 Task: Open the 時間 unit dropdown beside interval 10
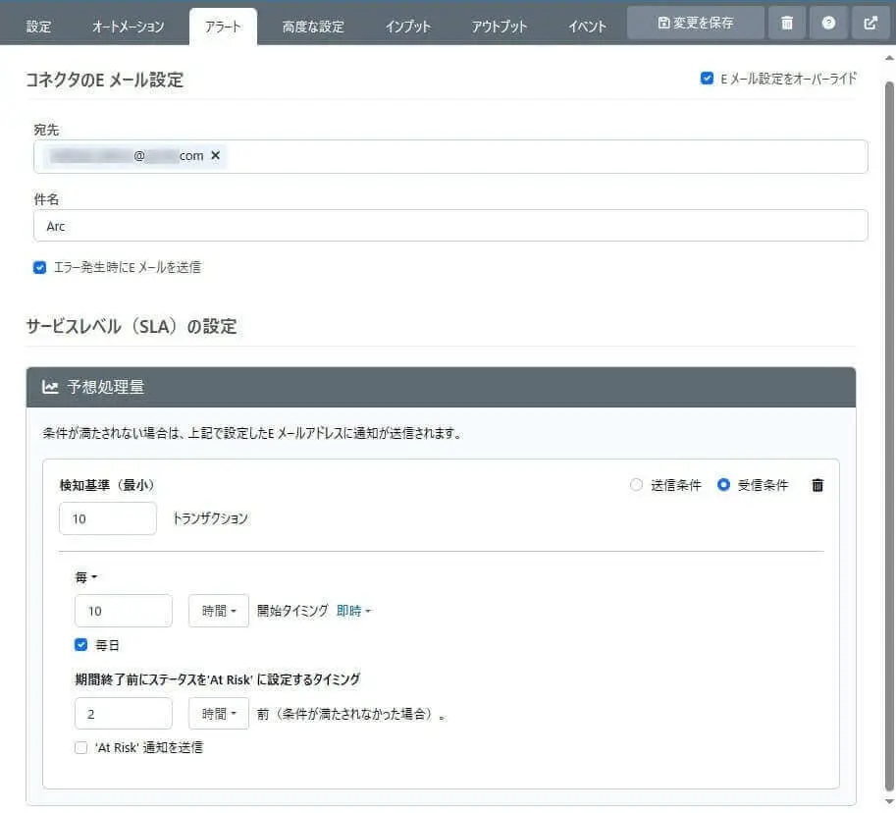[x=219, y=611]
